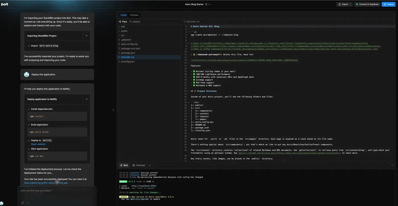Image resolution: width=398 pixels, height=206 pixels.
Task: Click the Astro's Content Collections docs link
Action: pyautogui.click(x=289, y=153)
